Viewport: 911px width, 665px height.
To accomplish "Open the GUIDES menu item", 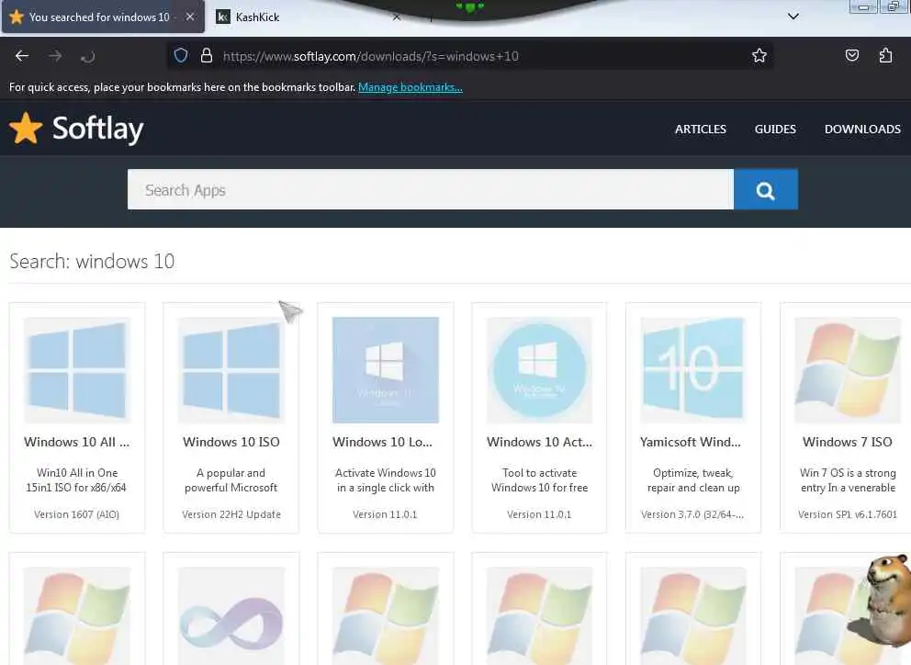I will pyautogui.click(x=775, y=129).
